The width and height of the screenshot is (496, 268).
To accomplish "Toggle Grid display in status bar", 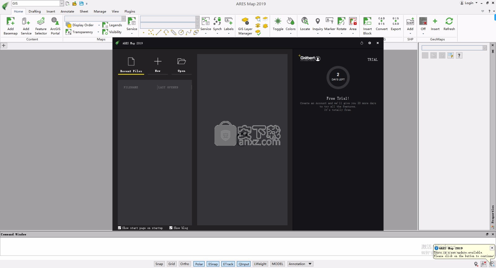I will click(172, 264).
